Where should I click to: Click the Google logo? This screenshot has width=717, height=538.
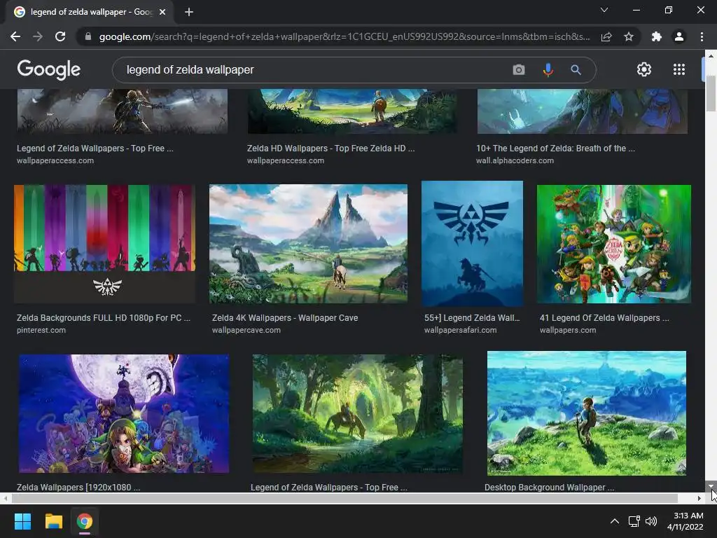coord(48,69)
